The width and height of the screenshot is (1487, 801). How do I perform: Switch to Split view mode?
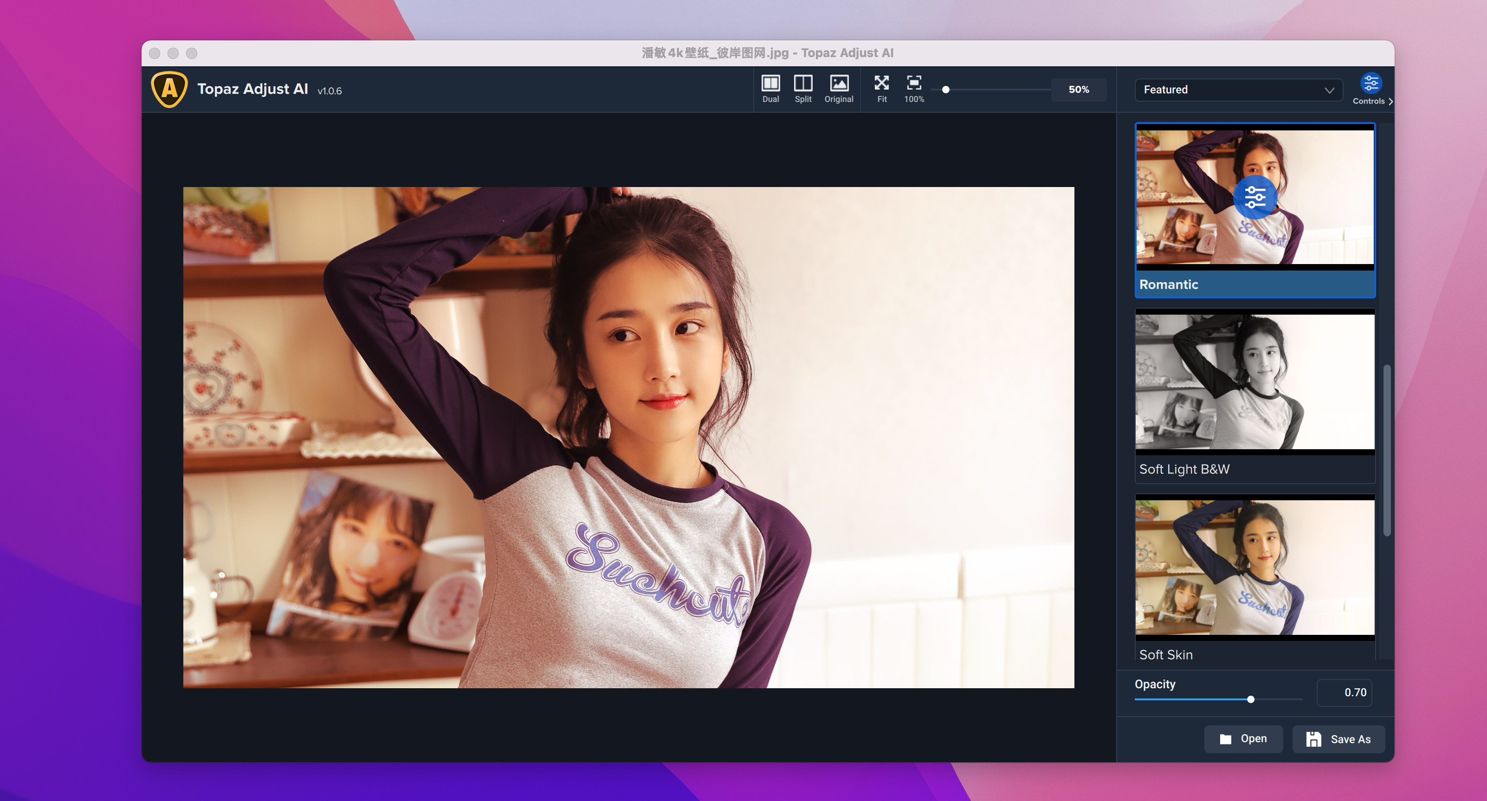tap(802, 88)
